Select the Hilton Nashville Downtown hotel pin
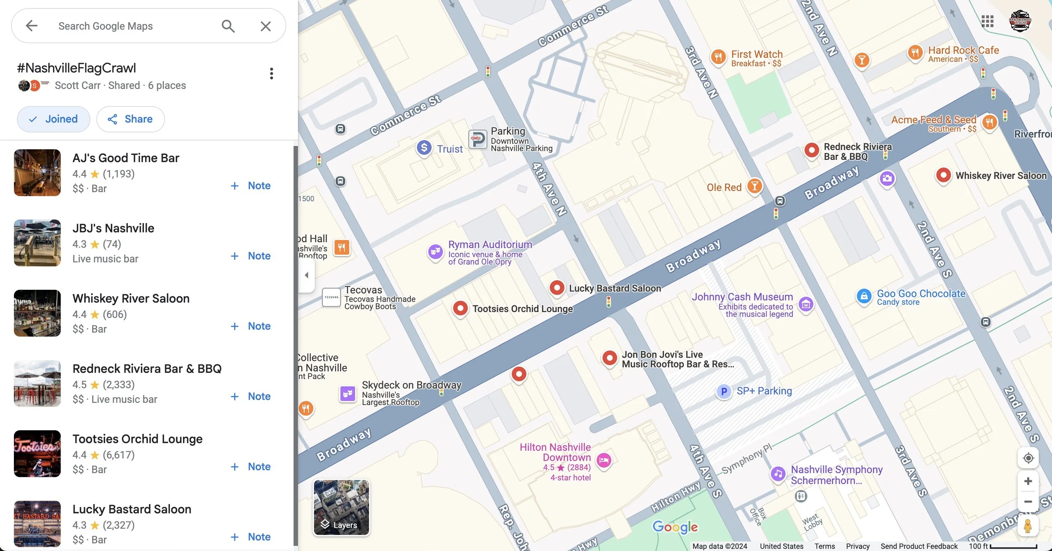The height and width of the screenshot is (551, 1052). pos(604,460)
